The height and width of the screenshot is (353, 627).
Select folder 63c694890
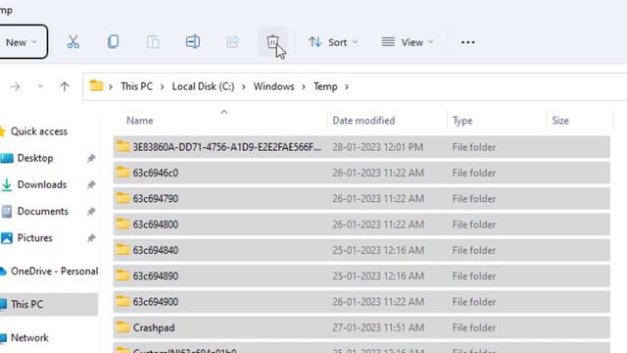(x=362, y=277)
